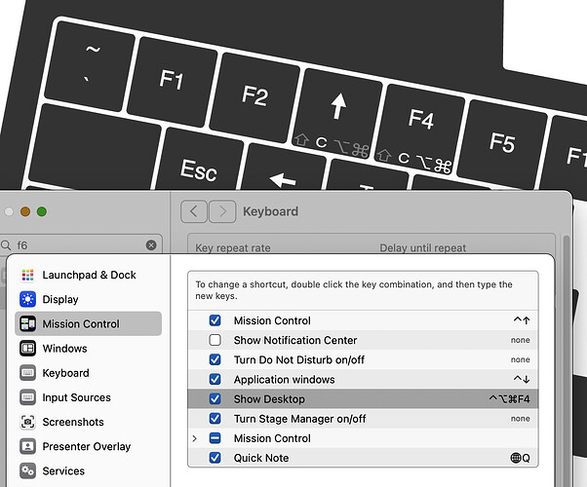
Task: Expand the Mission Control shortcut group
Action: click(x=194, y=438)
